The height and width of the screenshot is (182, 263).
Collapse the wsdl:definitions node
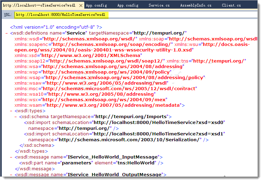click(7, 33)
